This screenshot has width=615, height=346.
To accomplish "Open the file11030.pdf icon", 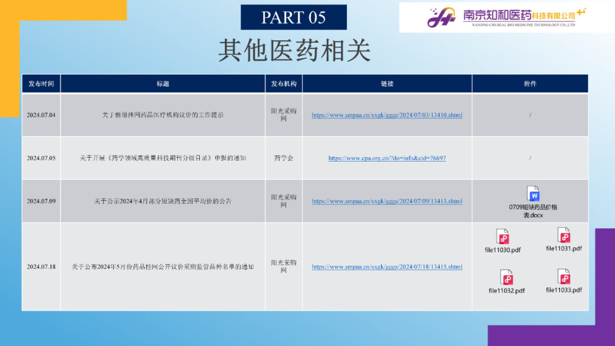I will [503, 237].
